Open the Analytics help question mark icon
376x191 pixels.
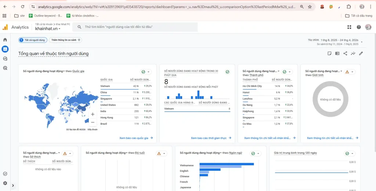358,27
